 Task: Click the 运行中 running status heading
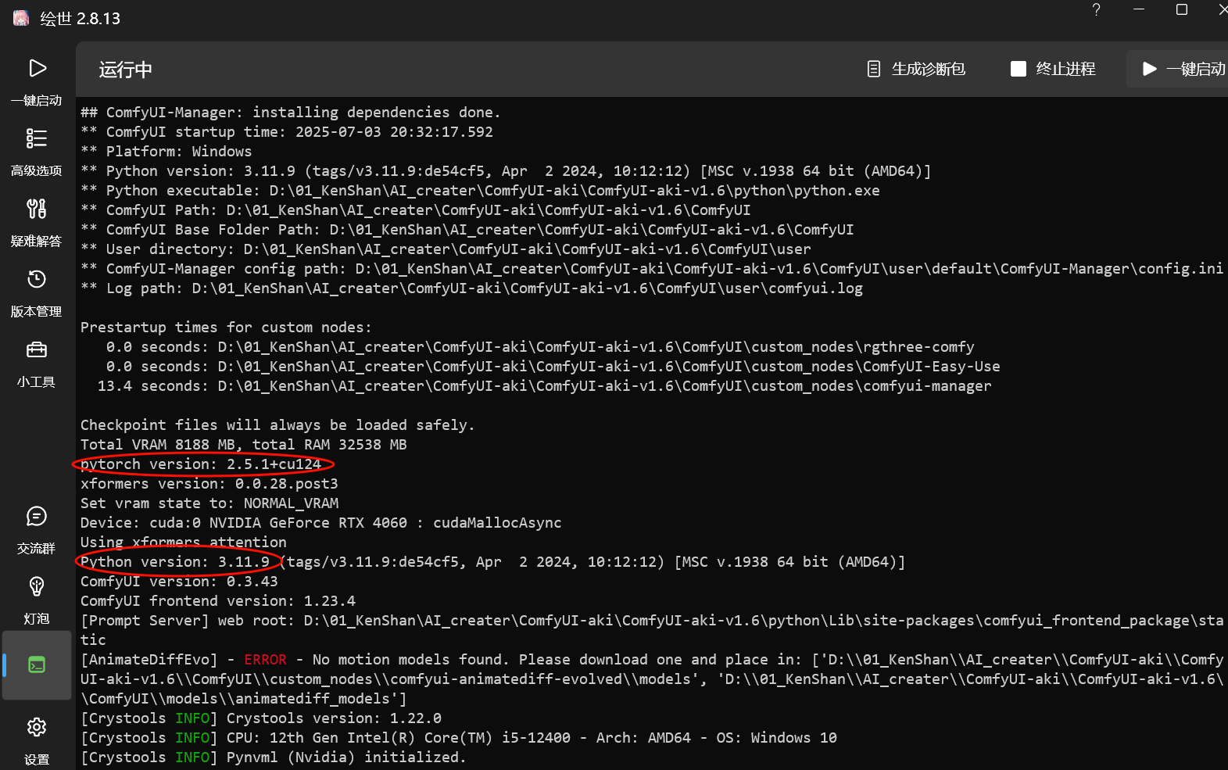(x=125, y=70)
